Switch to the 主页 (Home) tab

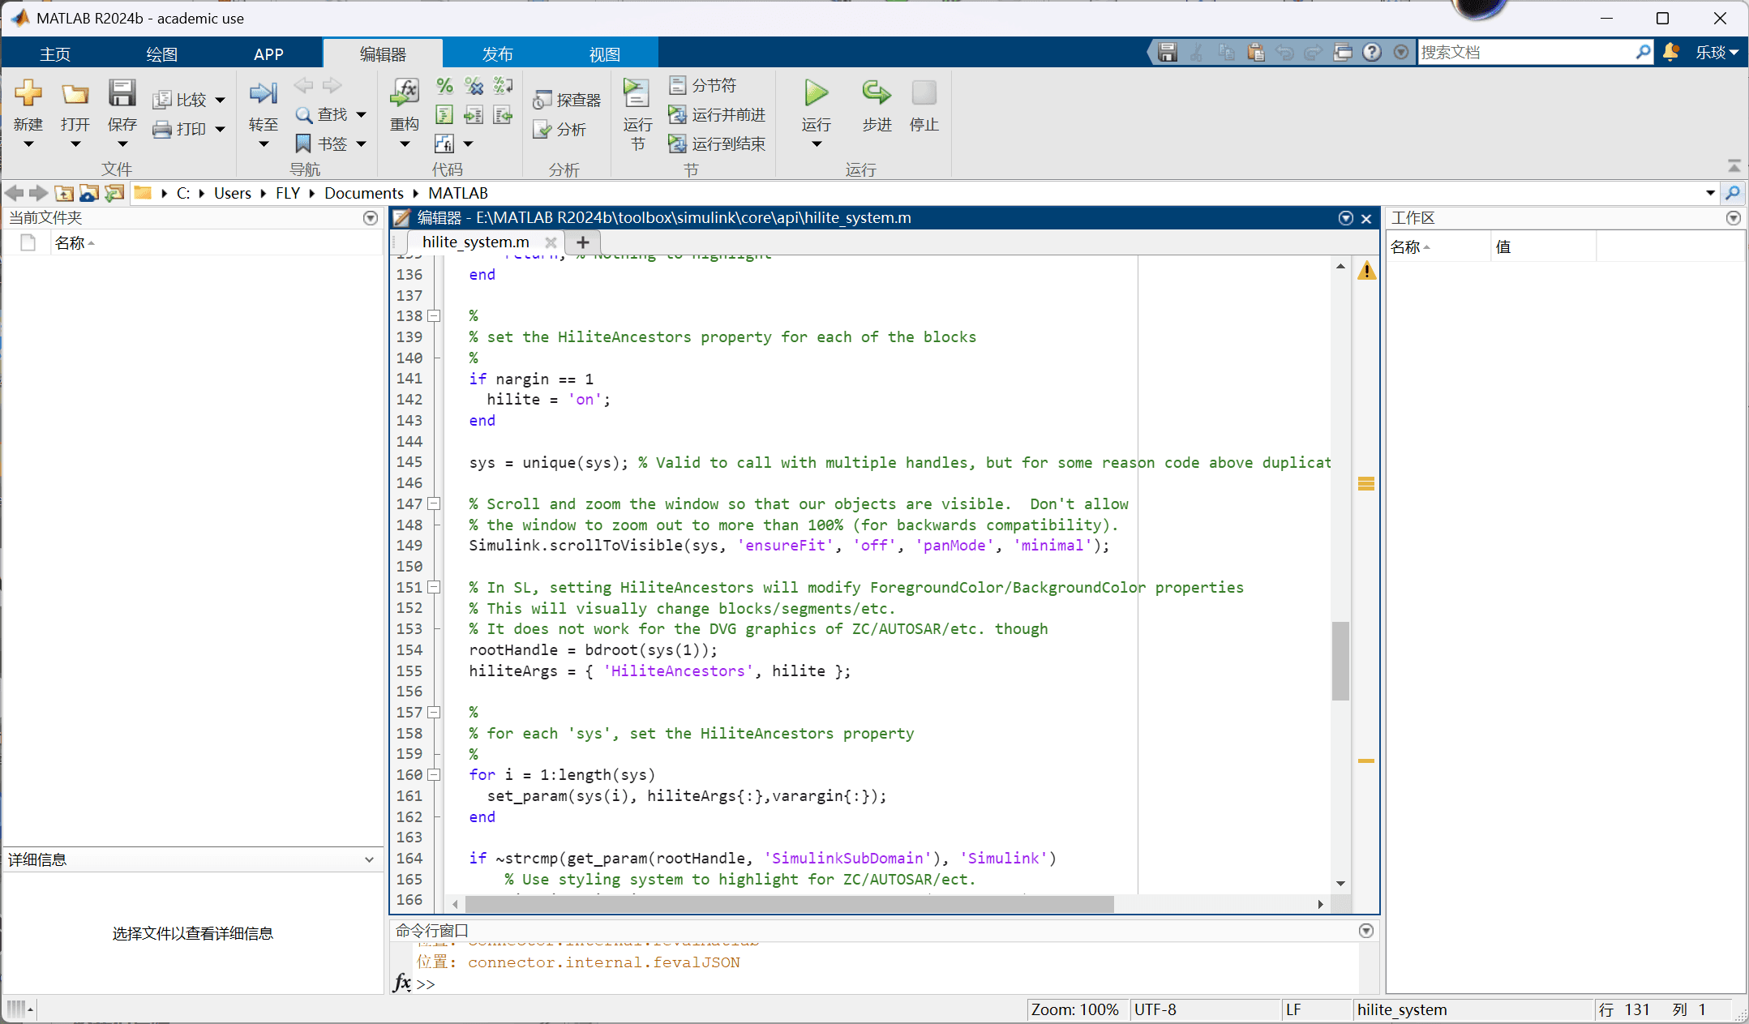pos(55,54)
